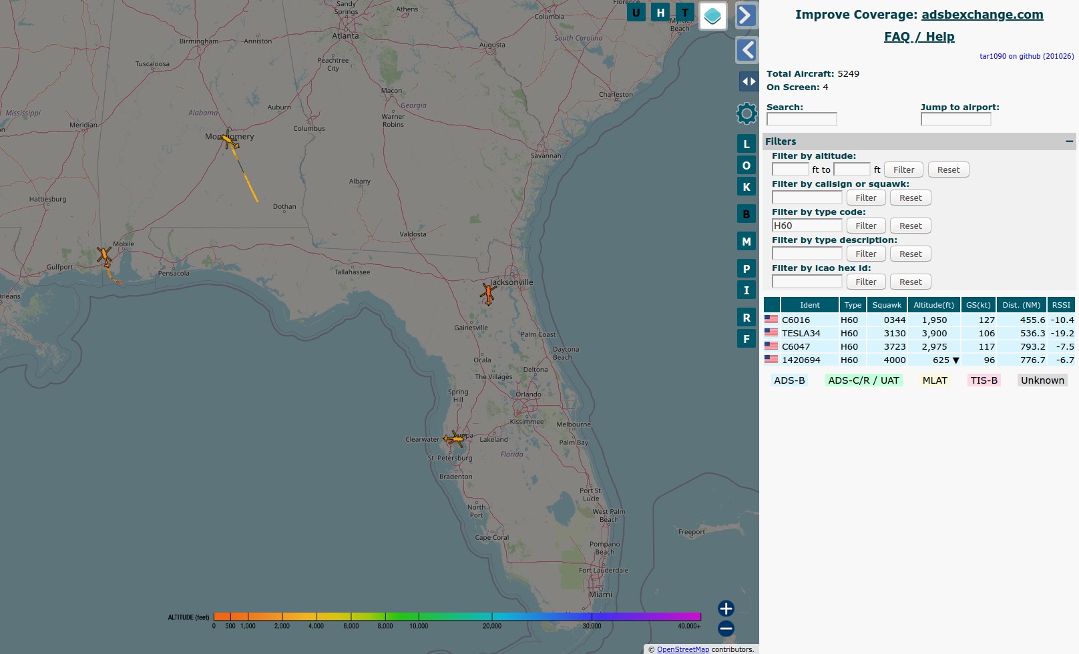Toggle the sidebar with the double-arrow button

pyautogui.click(x=748, y=81)
